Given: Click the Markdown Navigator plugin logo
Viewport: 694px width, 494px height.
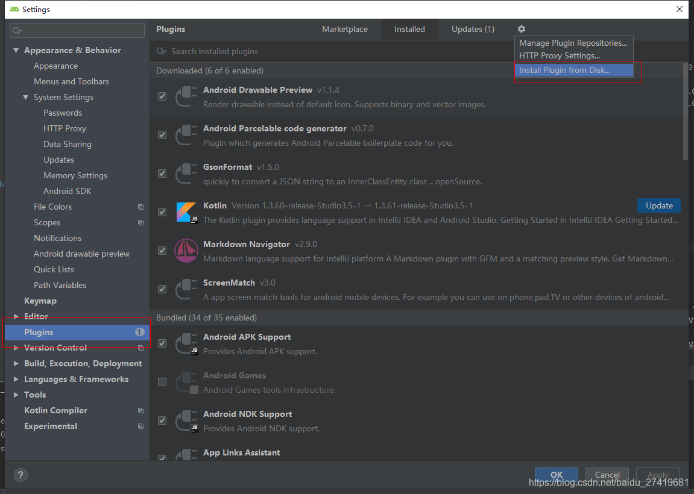Looking at the screenshot, I should (x=186, y=251).
